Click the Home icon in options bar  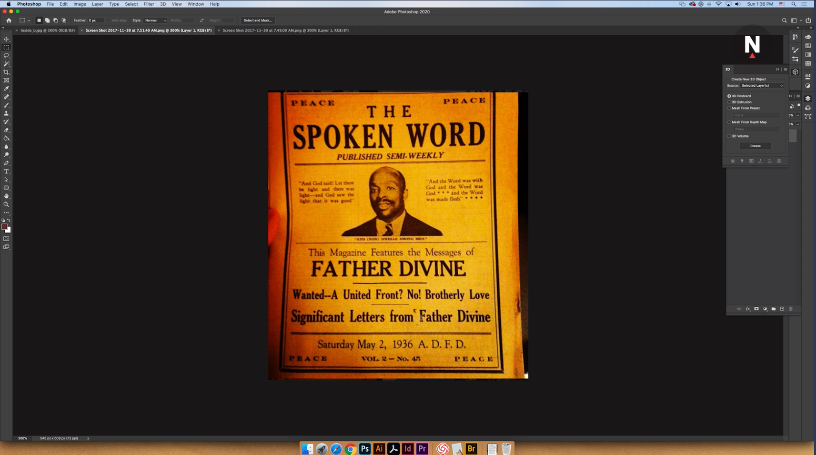point(9,20)
